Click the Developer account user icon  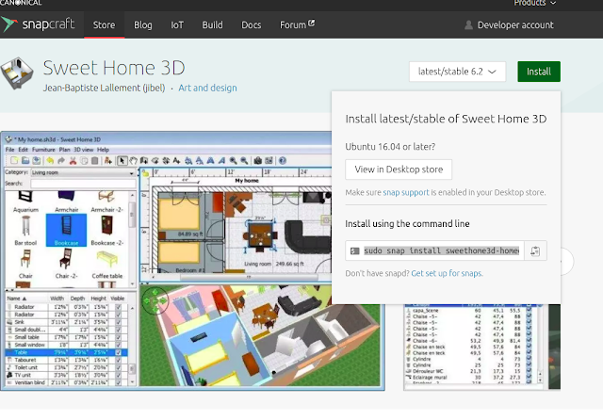[468, 25]
